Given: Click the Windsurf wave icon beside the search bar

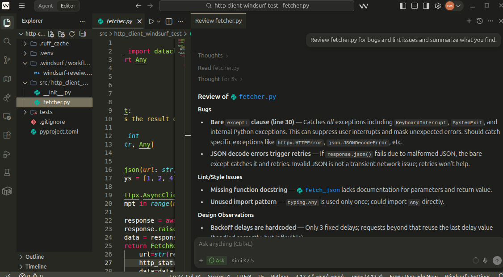Looking at the screenshot, I should click(x=364, y=6).
